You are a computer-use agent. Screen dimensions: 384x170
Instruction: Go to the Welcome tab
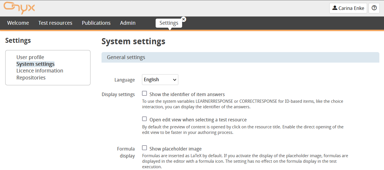18,23
